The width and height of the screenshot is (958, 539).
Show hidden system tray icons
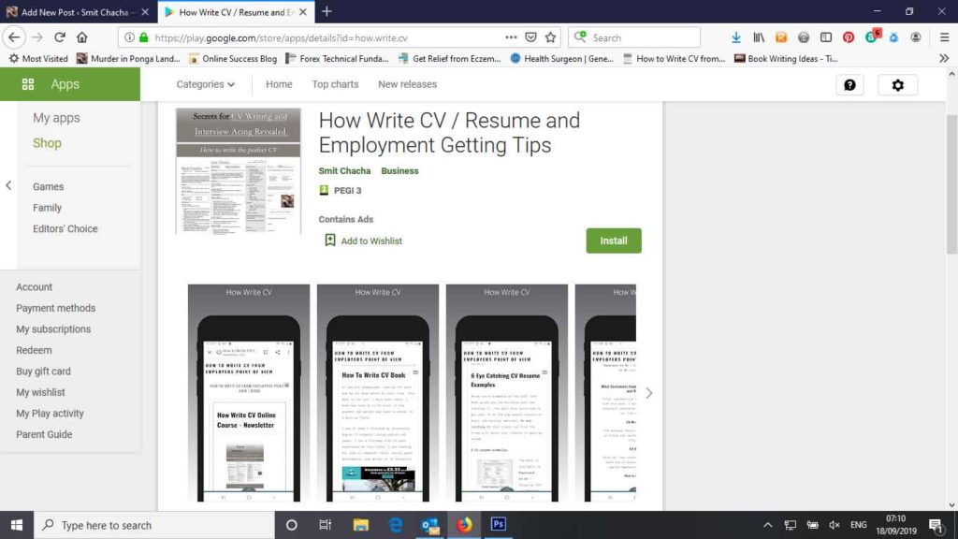(x=767, y=525)
